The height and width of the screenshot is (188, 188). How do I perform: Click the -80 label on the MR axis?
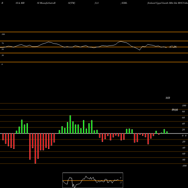pyautogui.click(x=183, y=160)
